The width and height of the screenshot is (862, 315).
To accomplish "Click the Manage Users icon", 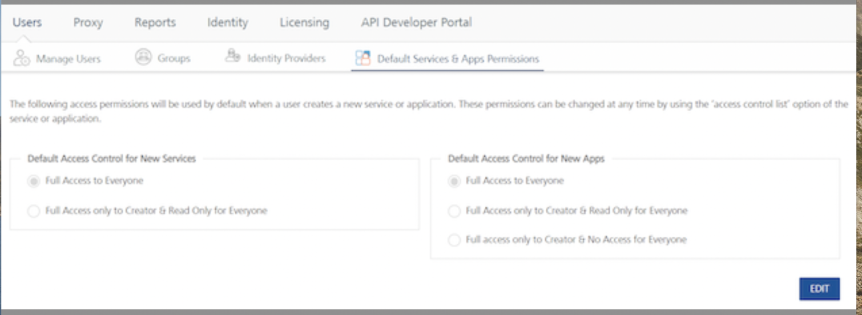I will [x=22, y=58].
